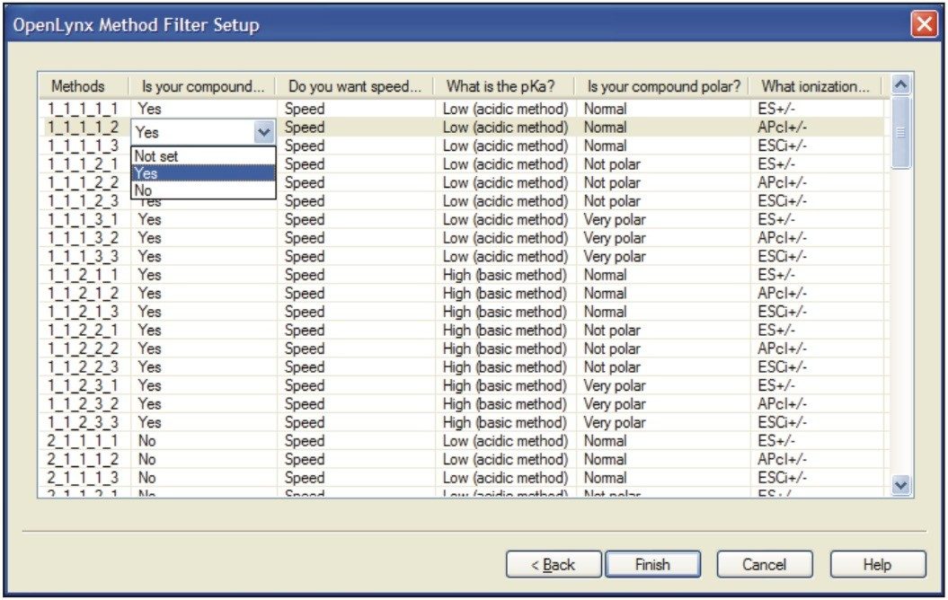Click the vertical scrollbar thumb

(x=900, y=132)
